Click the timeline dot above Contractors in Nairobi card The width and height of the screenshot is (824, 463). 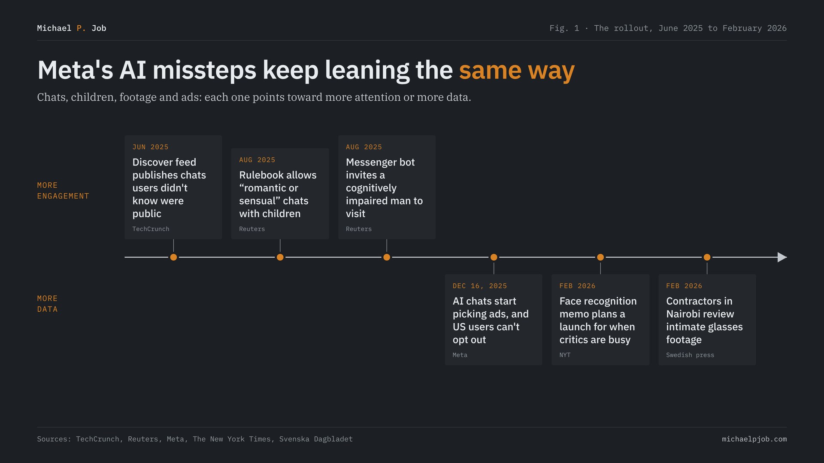[707, 257]
